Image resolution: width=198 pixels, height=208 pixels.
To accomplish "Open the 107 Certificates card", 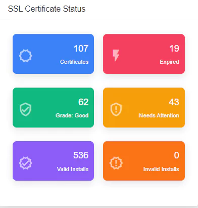I will click(x=53, y=54).
